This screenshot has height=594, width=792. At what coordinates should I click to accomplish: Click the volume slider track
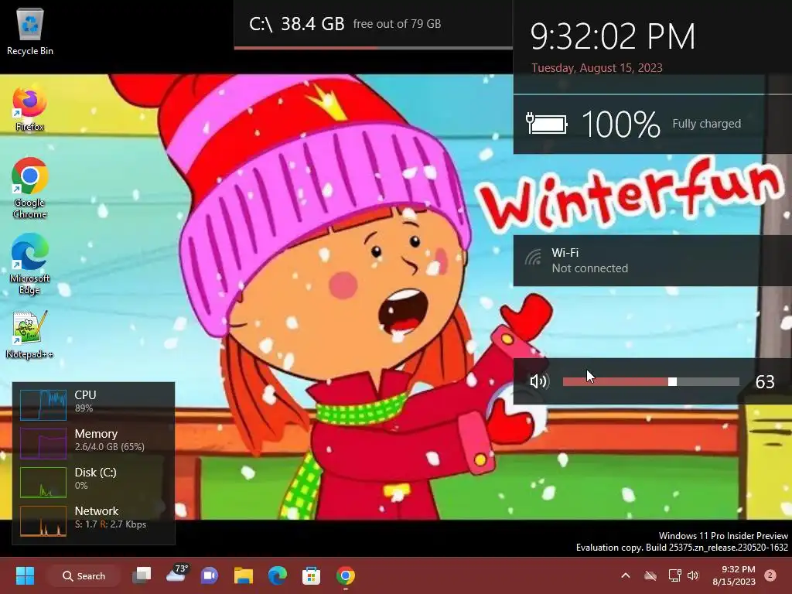click(650, 382)
